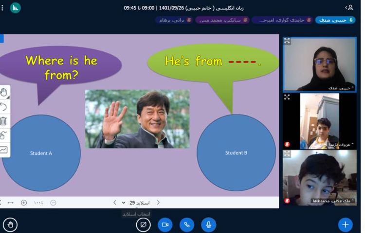
Task: Toggle the webcam sharing button
Action: [165, 224]
